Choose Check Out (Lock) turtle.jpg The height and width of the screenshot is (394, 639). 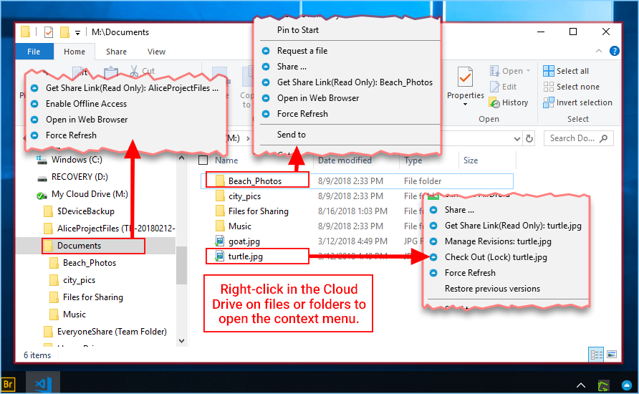(x=496, y=257)
